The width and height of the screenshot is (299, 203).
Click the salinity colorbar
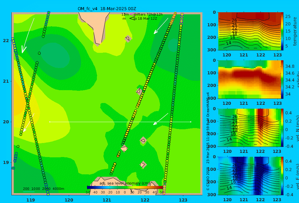[282, 80]
